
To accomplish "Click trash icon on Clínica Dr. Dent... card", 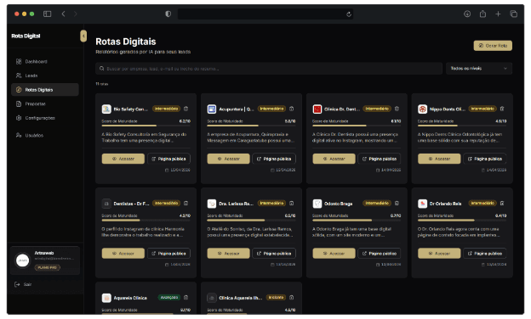I will coord(397,109).
